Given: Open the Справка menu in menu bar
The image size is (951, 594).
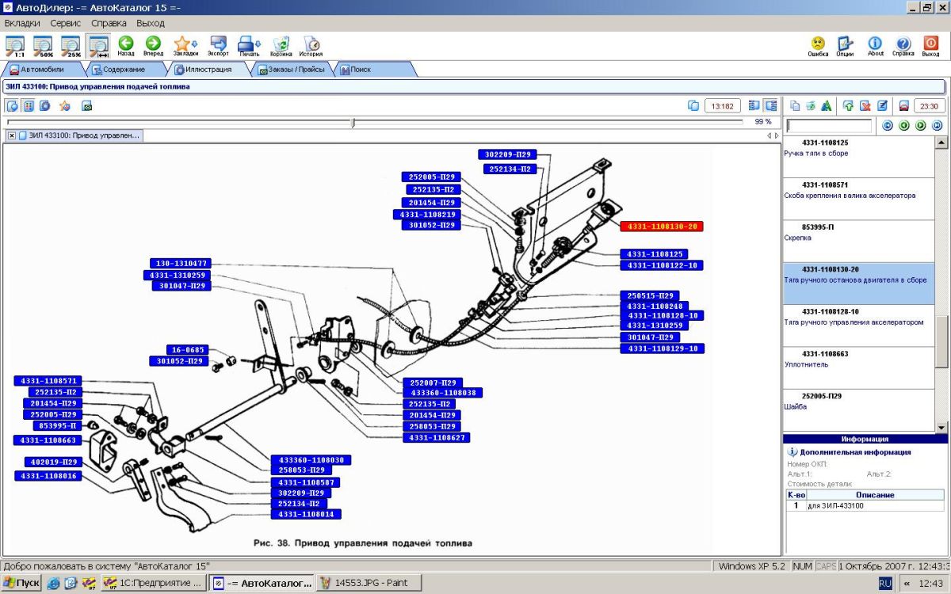Looking at the screenshot, I should (x=109, y=23).
